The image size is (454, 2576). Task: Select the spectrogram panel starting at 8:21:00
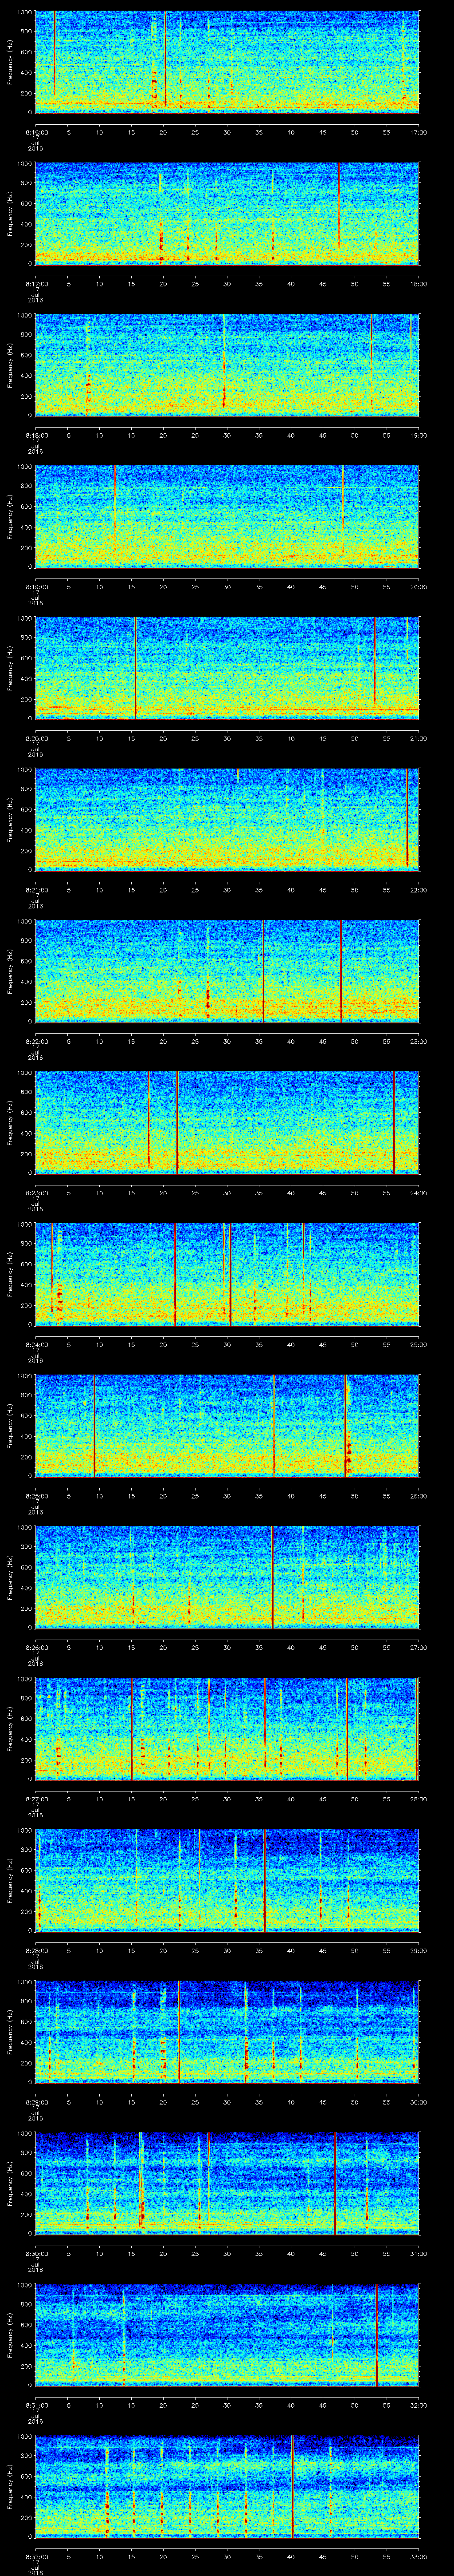(227, 819)
